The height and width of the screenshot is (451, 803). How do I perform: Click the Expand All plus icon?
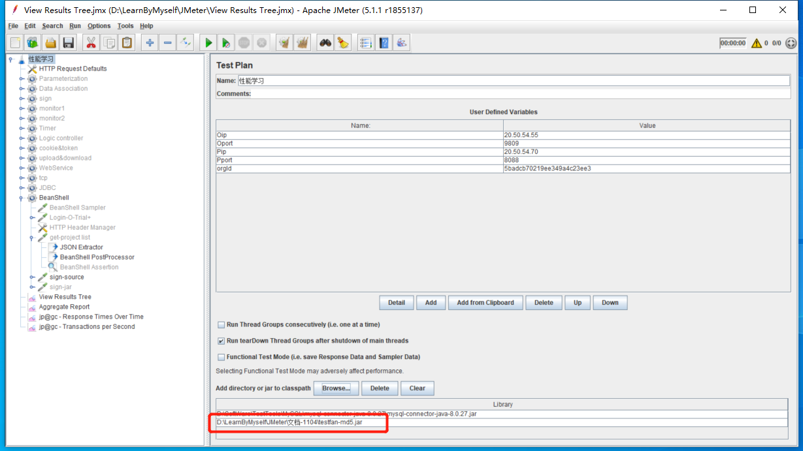150,43
